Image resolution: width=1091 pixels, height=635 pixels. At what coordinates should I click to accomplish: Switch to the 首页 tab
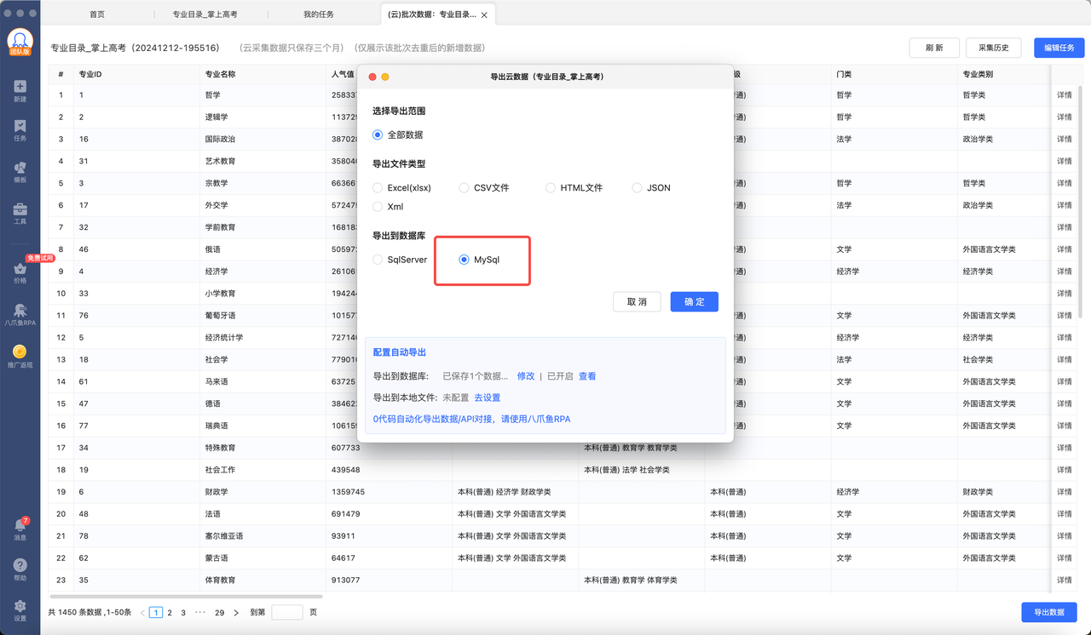(x=98, y=14)
